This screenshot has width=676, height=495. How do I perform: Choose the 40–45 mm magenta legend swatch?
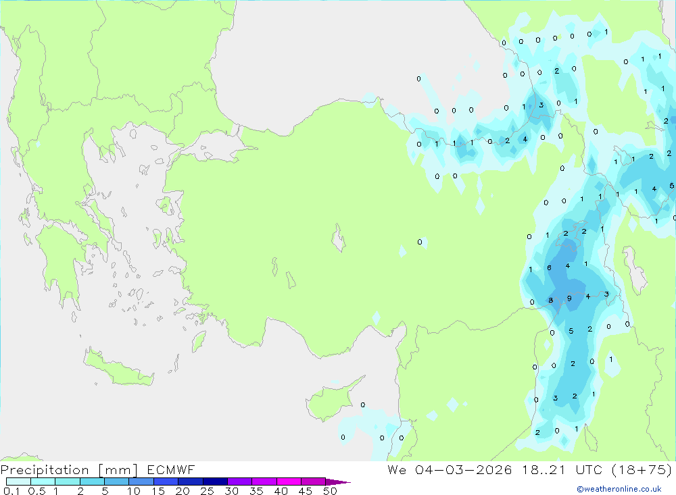tap(289, 481)
